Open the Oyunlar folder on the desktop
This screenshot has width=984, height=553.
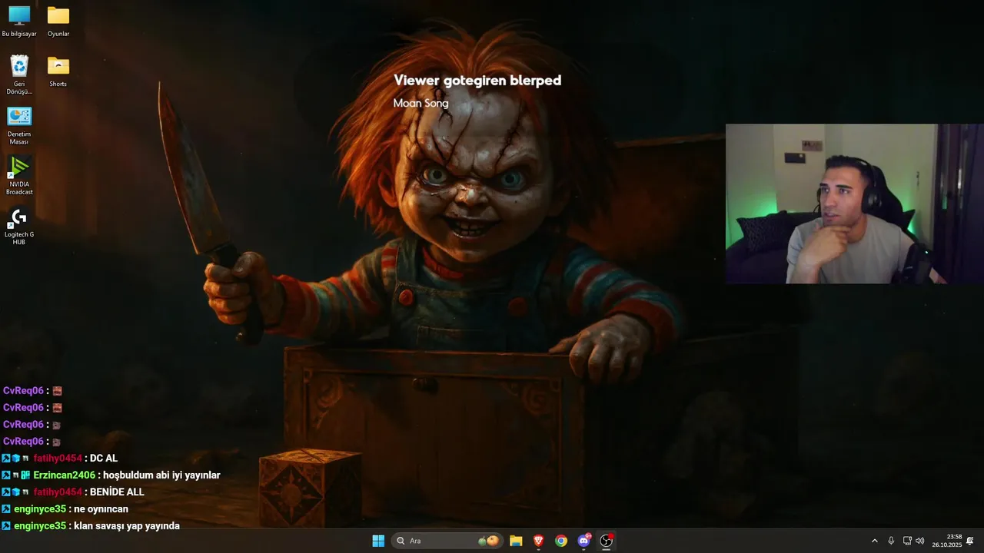(x=58, y=21)
